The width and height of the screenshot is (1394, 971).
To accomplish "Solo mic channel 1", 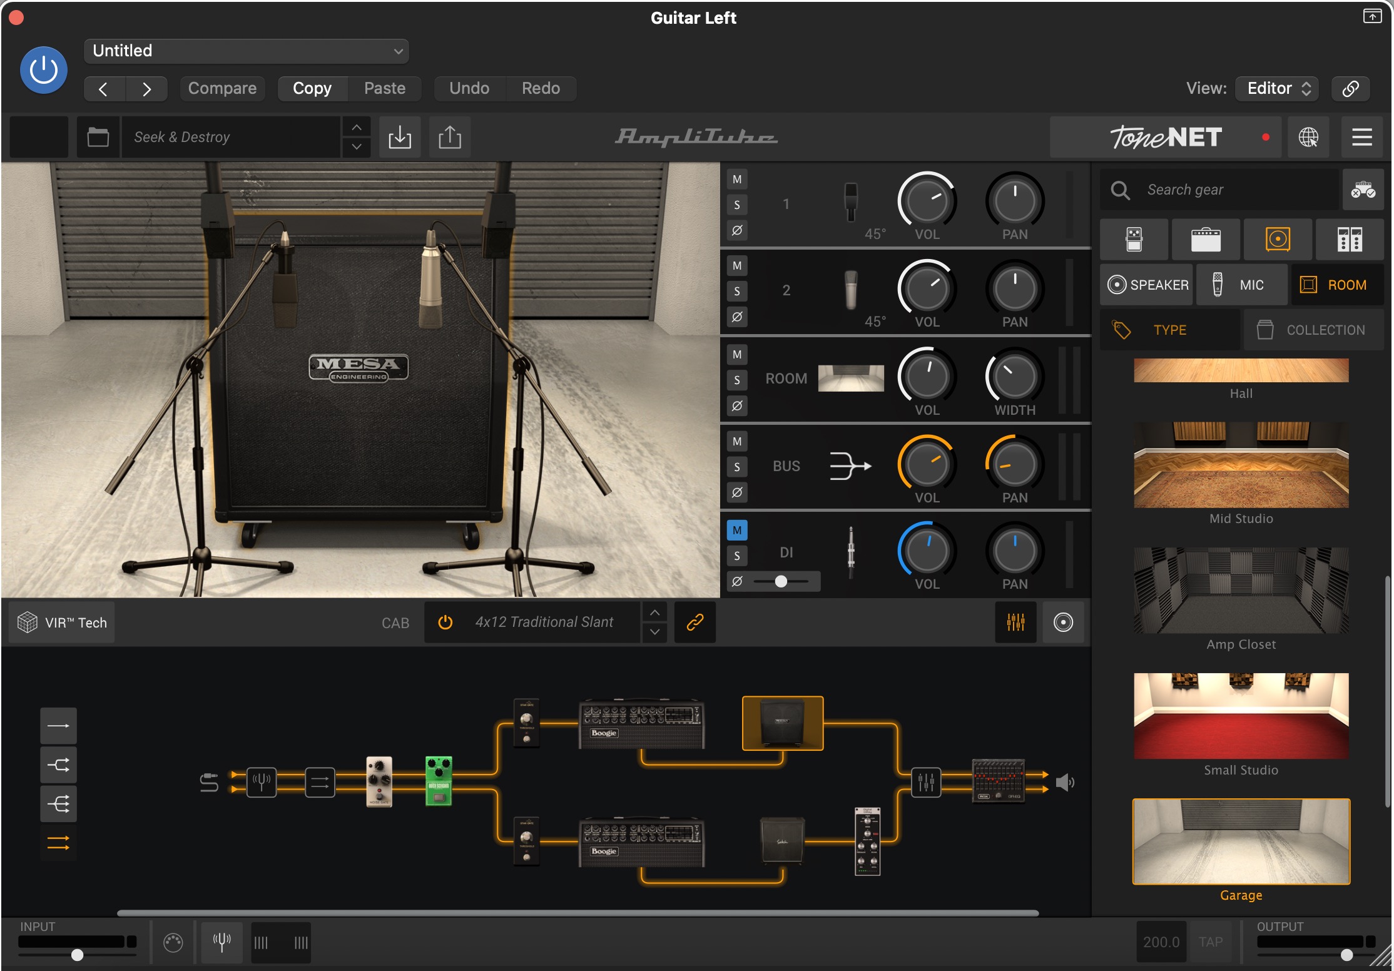I will [x=737, y=205].
